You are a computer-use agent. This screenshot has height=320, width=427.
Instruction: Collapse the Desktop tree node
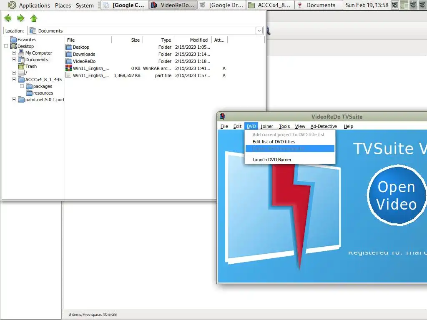pos(6,46)
